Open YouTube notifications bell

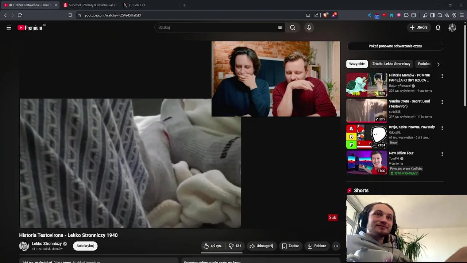(438, 27)
